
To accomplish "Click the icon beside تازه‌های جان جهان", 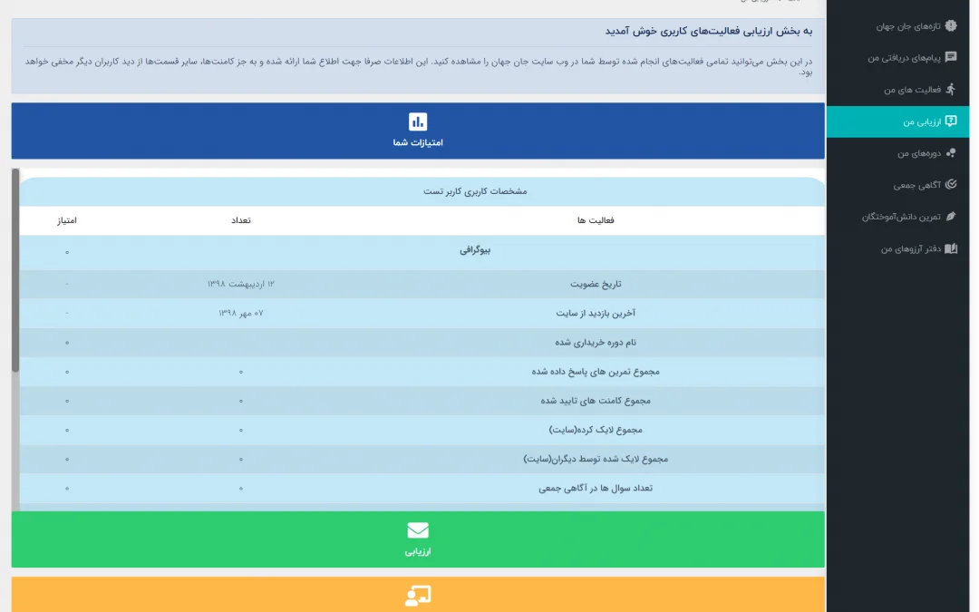I will [950, 26].
